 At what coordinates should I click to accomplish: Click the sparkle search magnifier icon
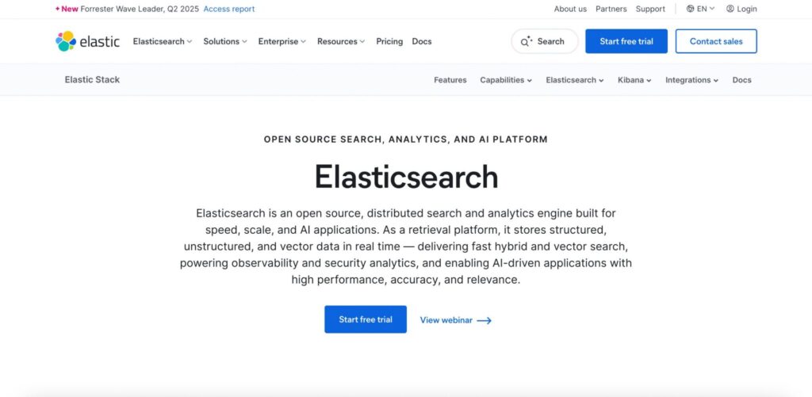click(527, 41)
